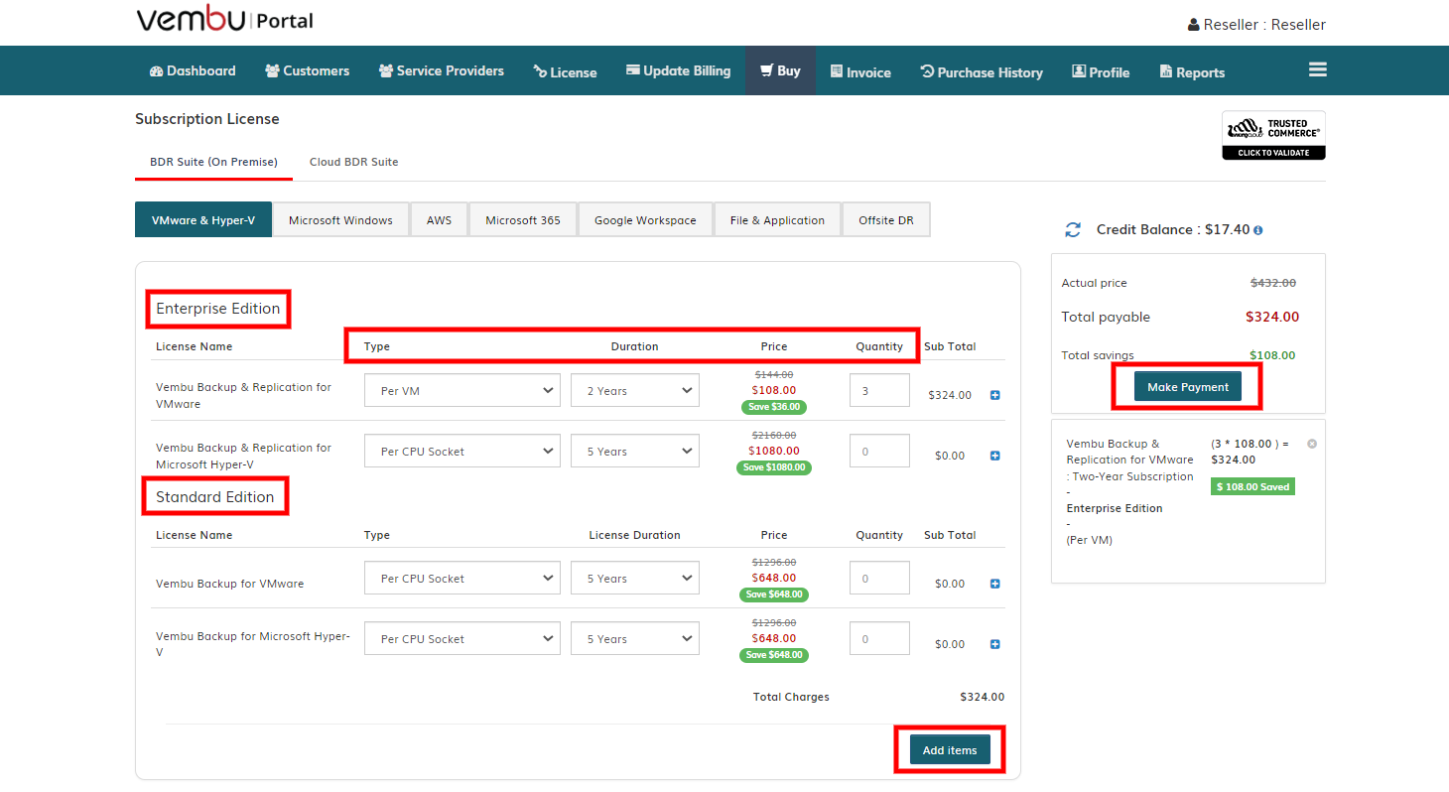Click quantity field showing 3 for VMware replication
This screenshot has width=1449, height=792.
click(879, 391)
